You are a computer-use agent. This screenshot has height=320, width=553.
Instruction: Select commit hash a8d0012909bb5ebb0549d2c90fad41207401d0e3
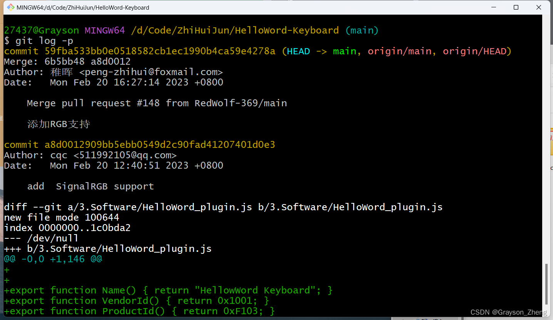(x=160, y=145)
